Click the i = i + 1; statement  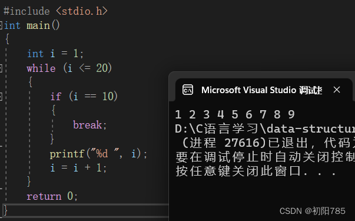point(78,168)
